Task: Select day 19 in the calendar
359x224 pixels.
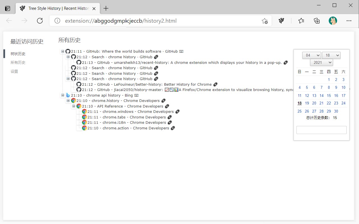Action: (x=307, y=103)
